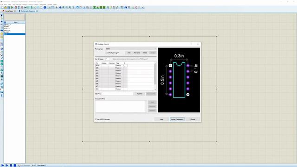The height and width of the screenshot is (167, 297).
Task: Open the View menu
Action: 9,4
